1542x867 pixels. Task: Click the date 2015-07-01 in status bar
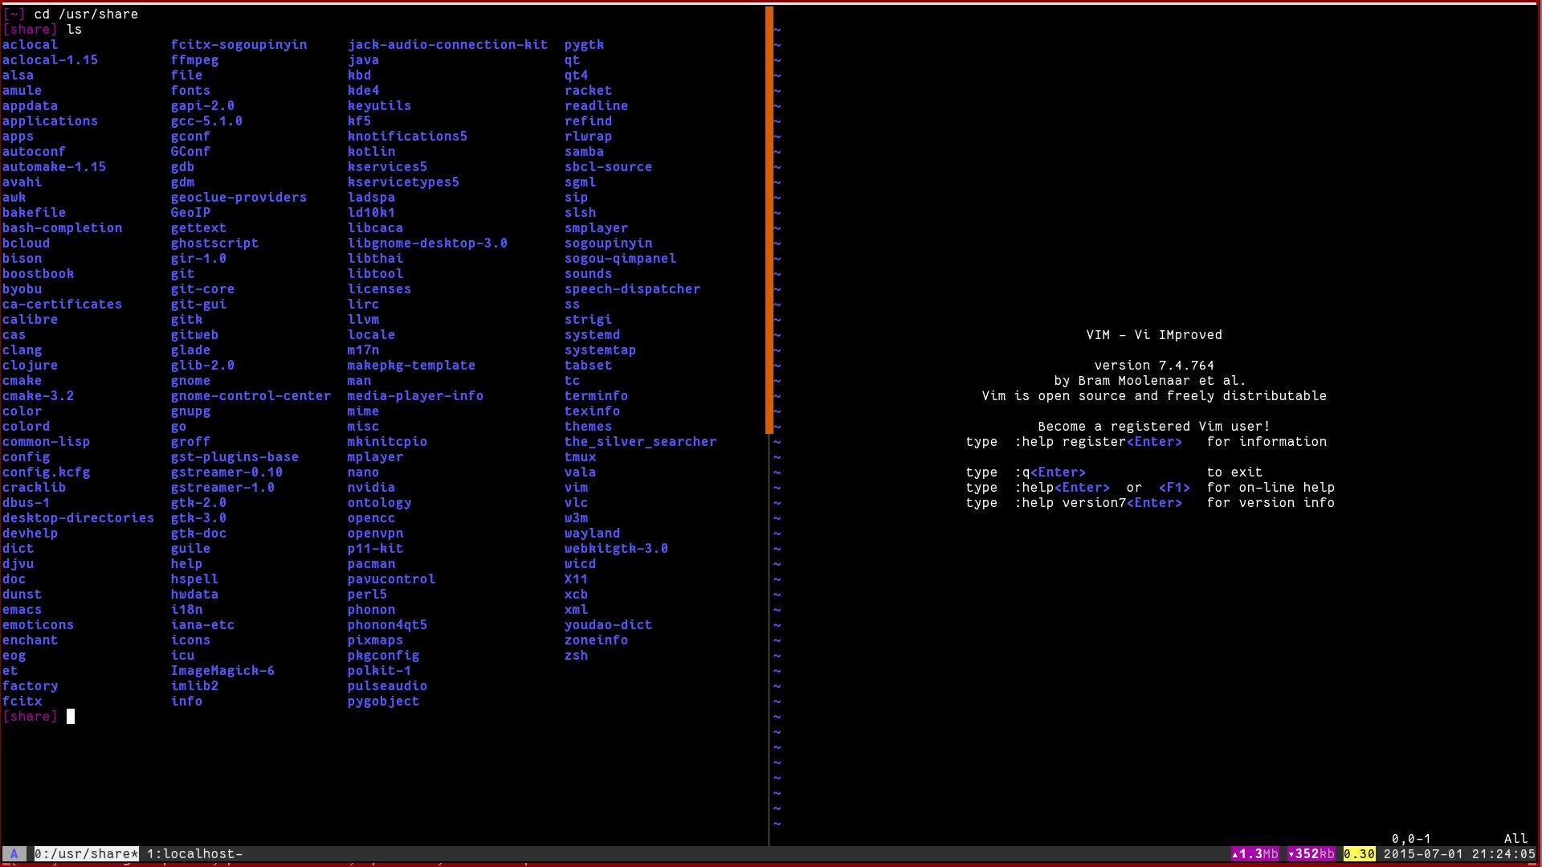pos(1423,853)
